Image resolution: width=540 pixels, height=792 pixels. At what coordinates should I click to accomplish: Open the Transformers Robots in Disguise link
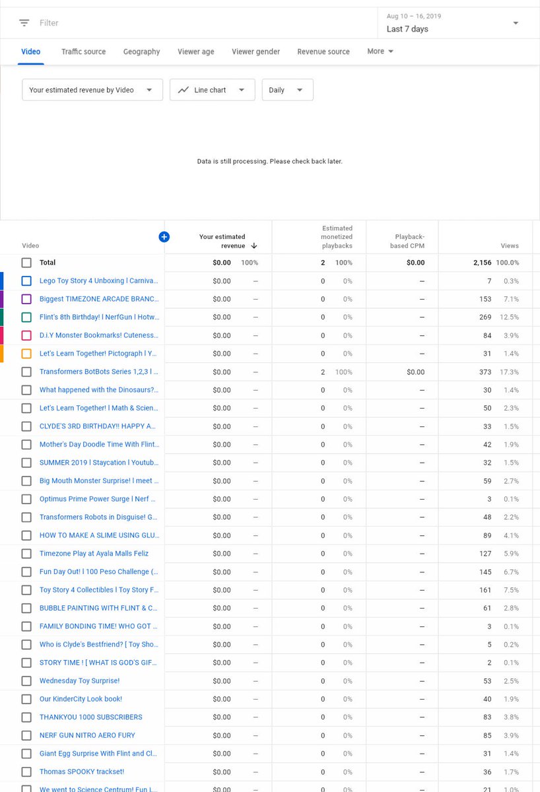click(99, 517)
